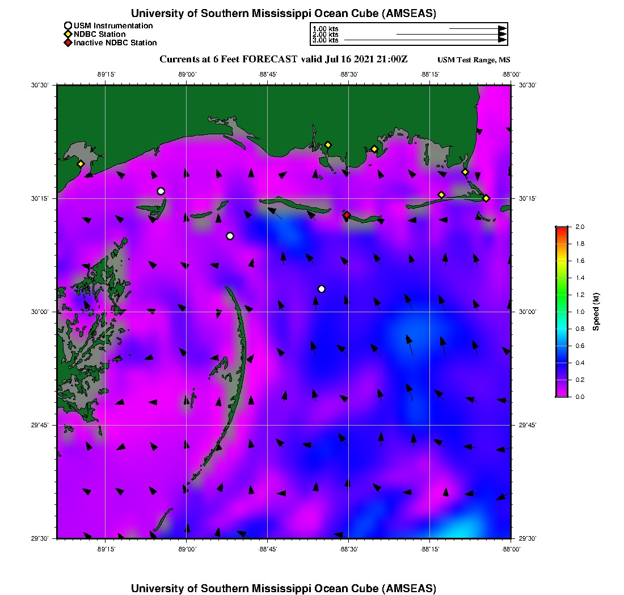Click the white USM Instrumentation circle in the legend
Image resolution: width=624 pixels, height=595 pixels.
(68, 25)
